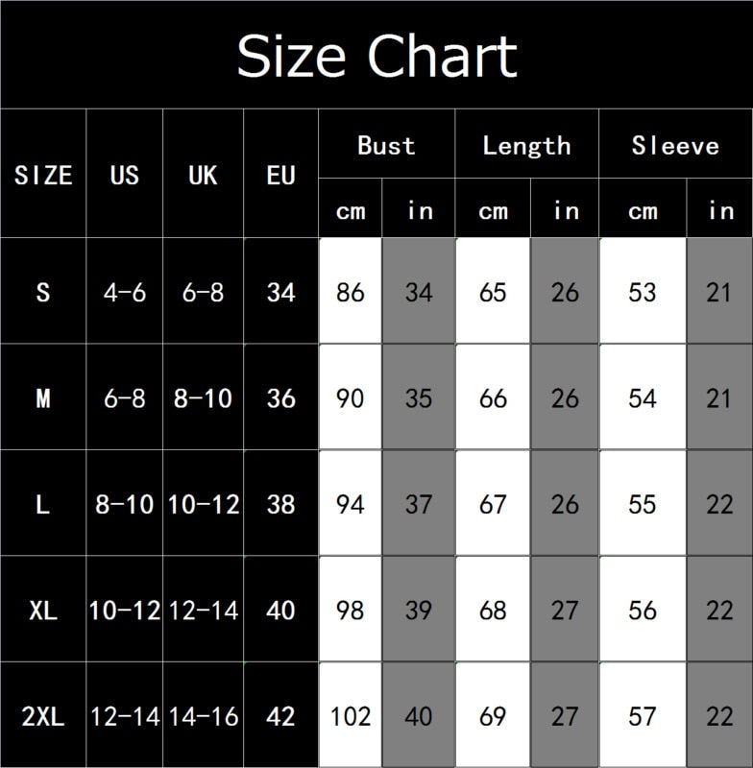Screen dimensions: 753x768
Task: Click the M size row label
Action: (43, 397)
